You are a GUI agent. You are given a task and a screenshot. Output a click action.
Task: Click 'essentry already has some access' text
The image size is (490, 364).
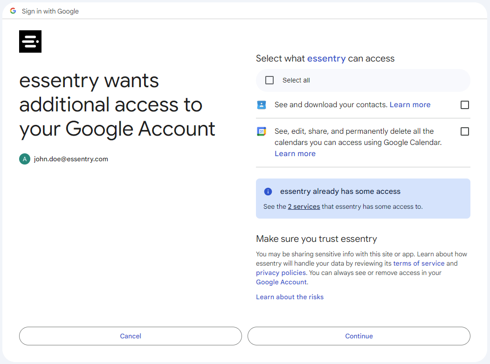point(340,192)
